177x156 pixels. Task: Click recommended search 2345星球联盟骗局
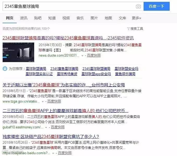96,69
